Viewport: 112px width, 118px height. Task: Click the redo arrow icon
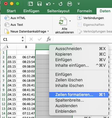(61, 4)
